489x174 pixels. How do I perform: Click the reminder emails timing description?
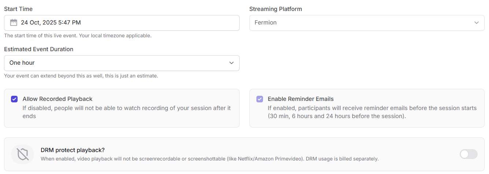(x=372, y=112)
